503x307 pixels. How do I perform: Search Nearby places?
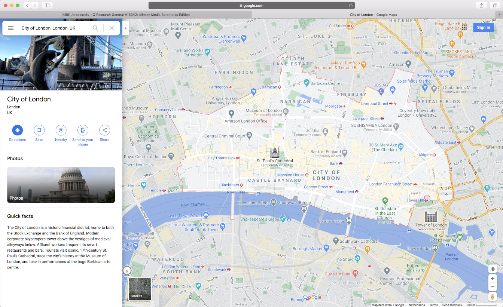pos(61,133)
